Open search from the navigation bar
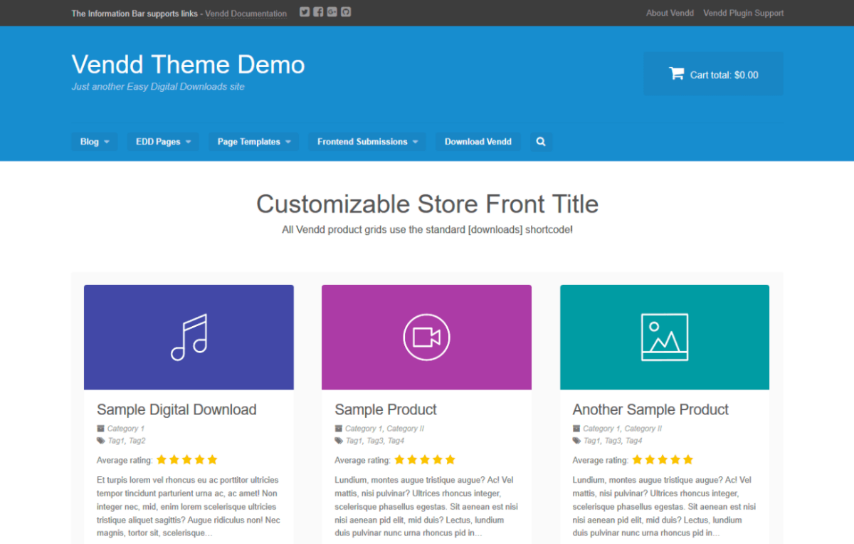Viewport: 854px width, 544px height. pos(540,142)
